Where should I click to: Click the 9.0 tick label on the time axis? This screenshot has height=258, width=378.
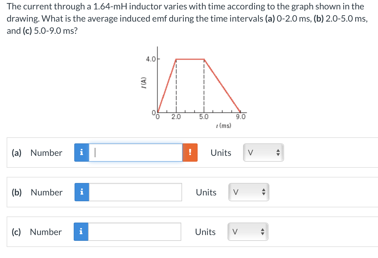coord(241,117)
